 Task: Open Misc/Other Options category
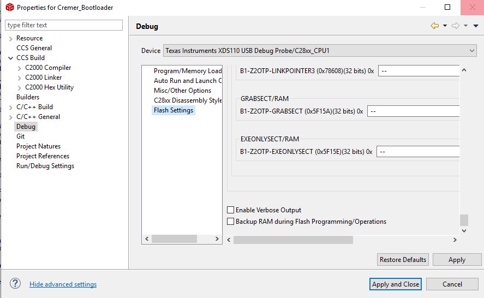click(182, 91)
